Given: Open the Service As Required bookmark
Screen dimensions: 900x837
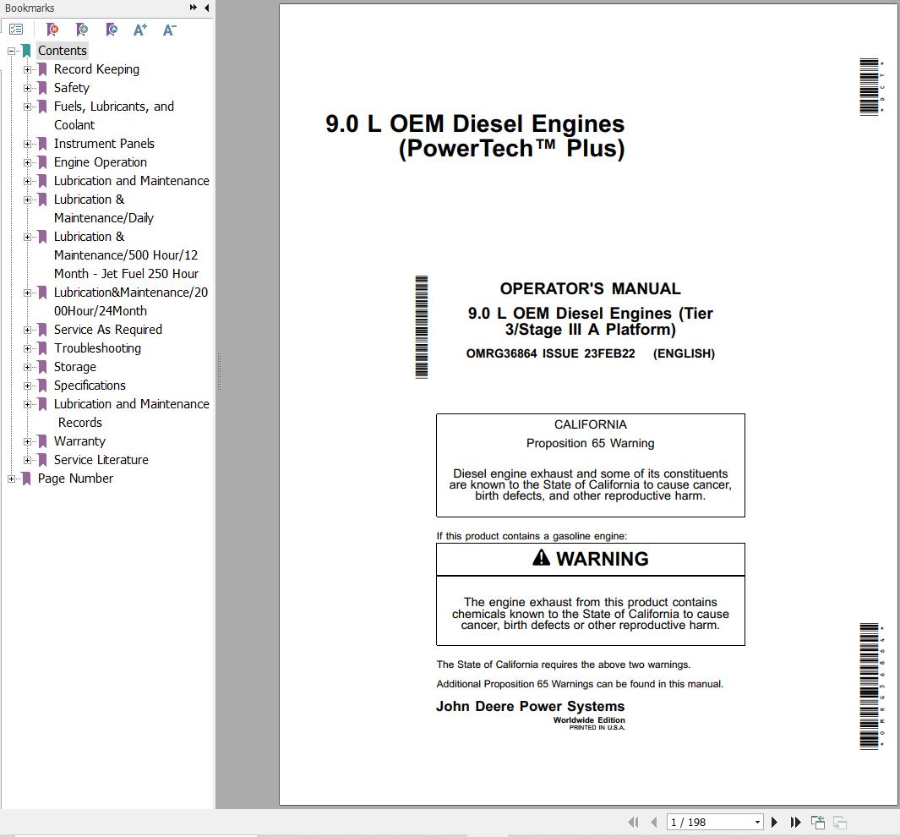Looking at the screenshot, I should click(x=108, y=330).
